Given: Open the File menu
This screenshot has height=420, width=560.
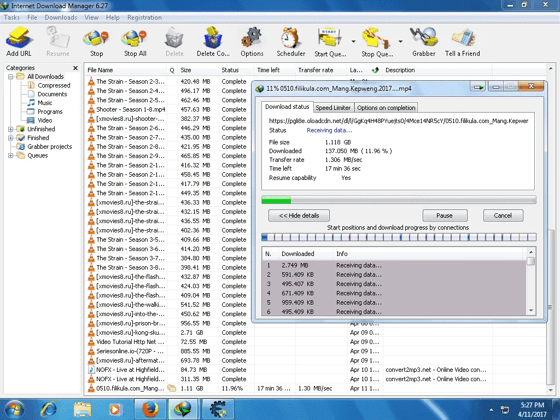Looking at the screenshot, I should (x=32, y=17).
